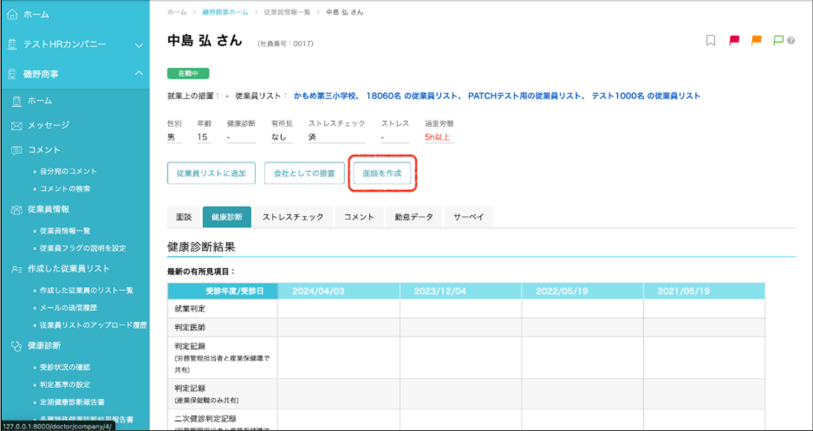813x431 pixels.
Task: Select 従業員フラグの説明を設定 in the sidebar
Action: coord(83,248)
